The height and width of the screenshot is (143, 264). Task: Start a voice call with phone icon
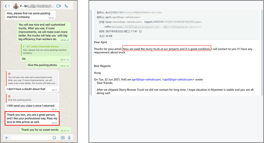(66, 6)
